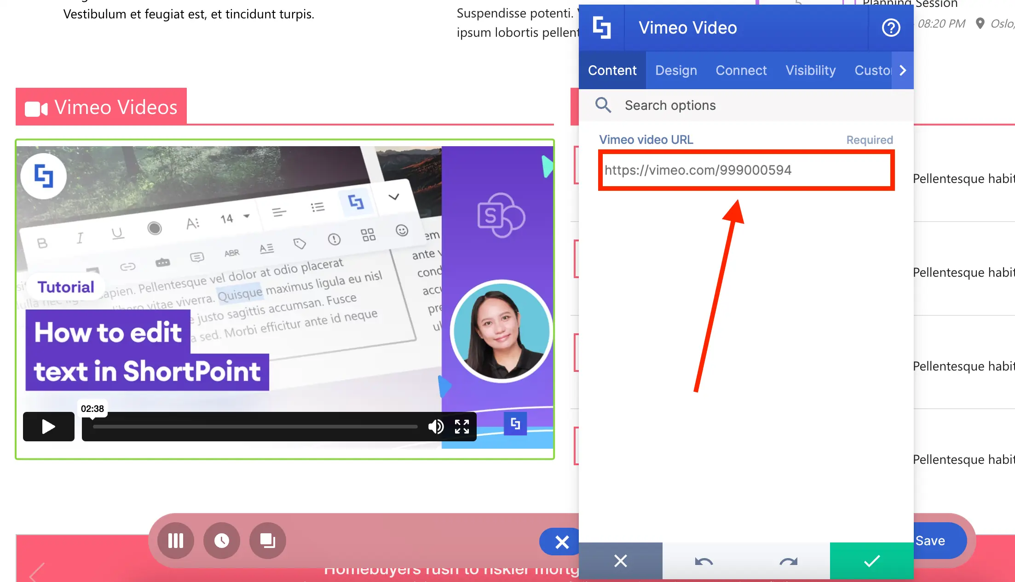Play the Vimeo video
Image resolution: width=1015 pixels, height=582 pixels.
(49, 427)
